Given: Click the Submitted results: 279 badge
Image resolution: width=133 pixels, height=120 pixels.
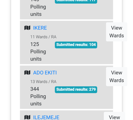Looking at the screenshot, I should click(76, 90).
